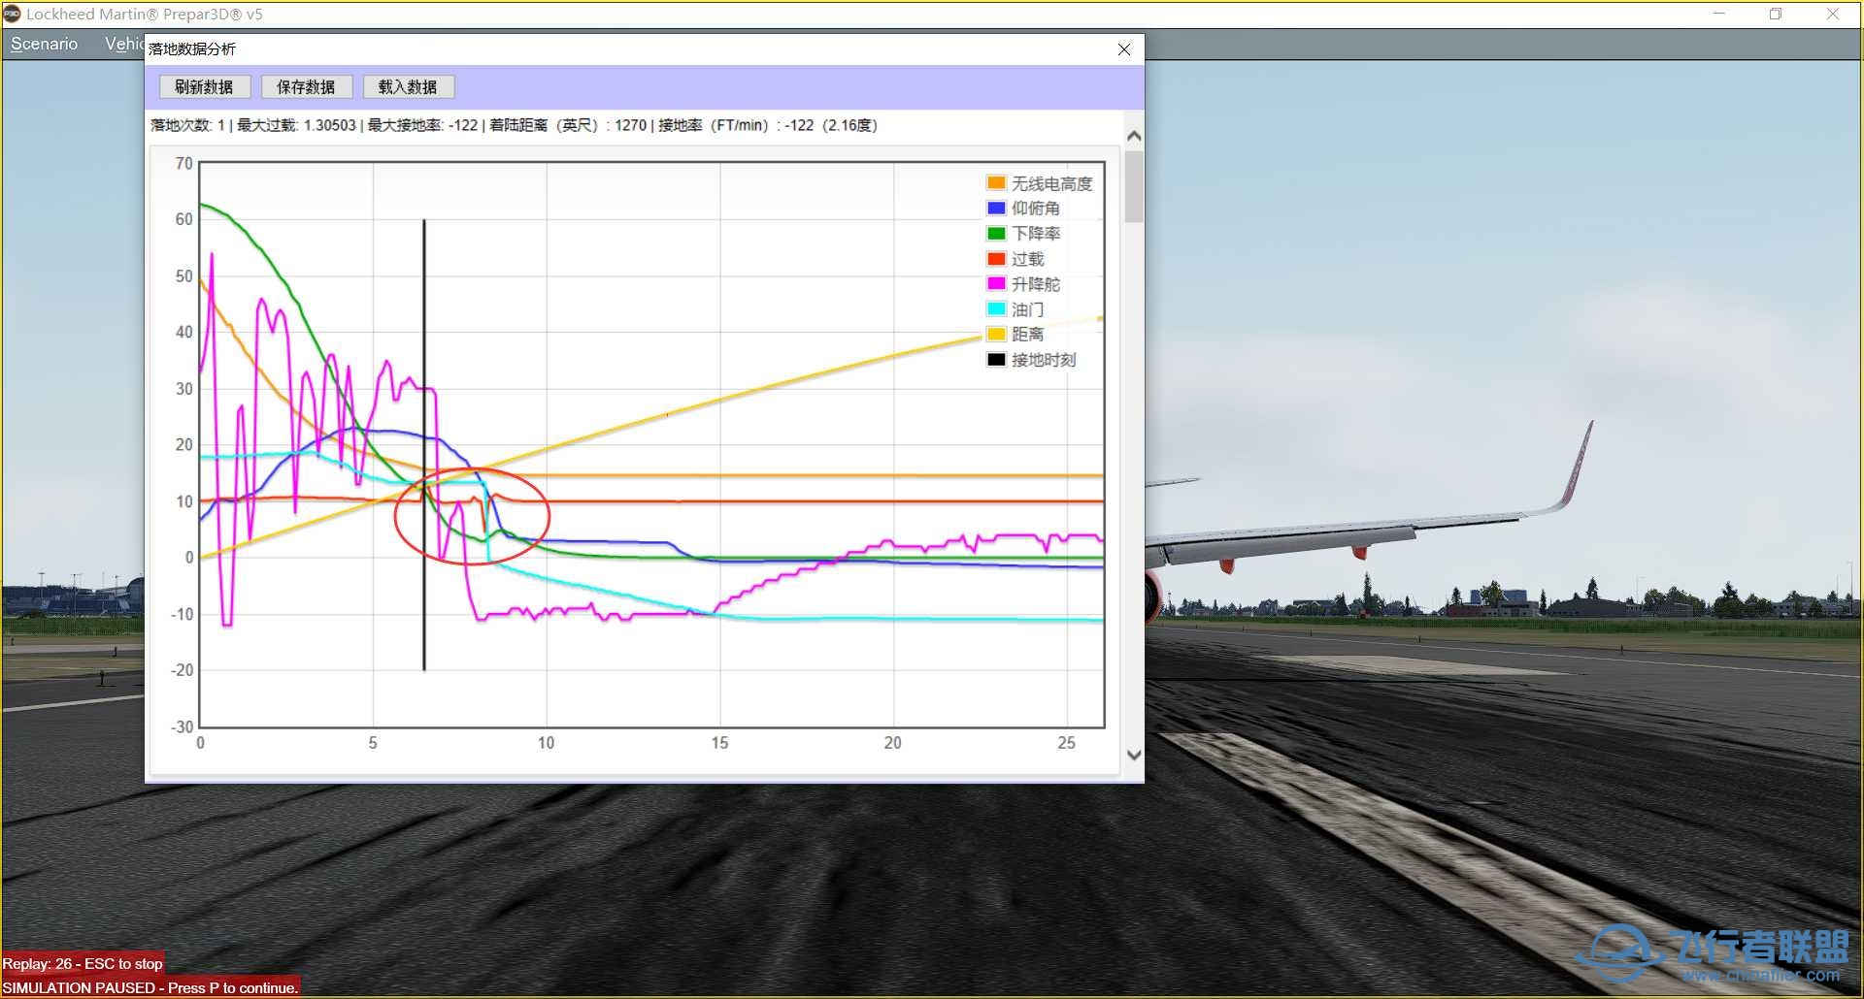
Task: Click the Prepar3D app icon in title bar
Action: [x=12, y=14]
